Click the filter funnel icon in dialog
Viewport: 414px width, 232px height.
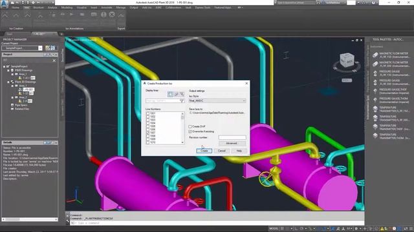click(182, 101)
